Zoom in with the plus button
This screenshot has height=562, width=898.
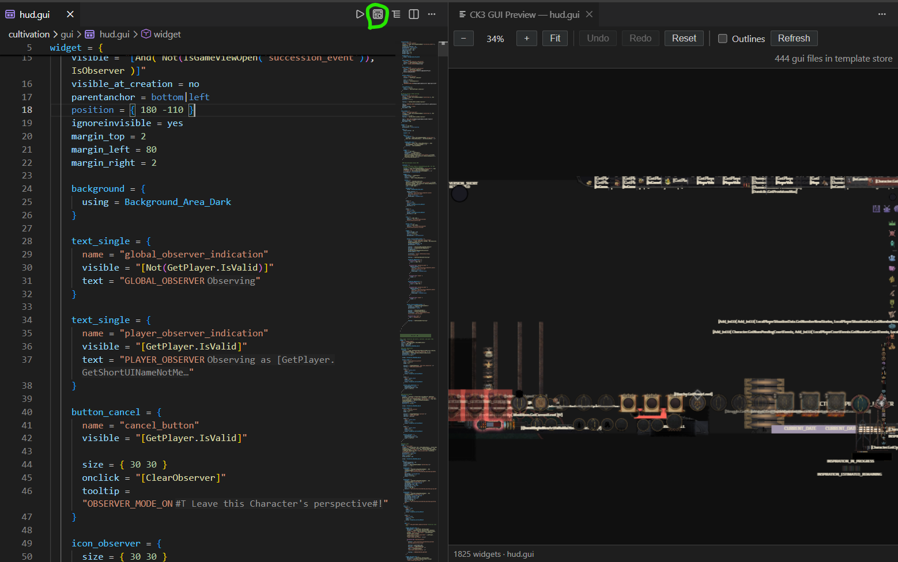point(527,39)
